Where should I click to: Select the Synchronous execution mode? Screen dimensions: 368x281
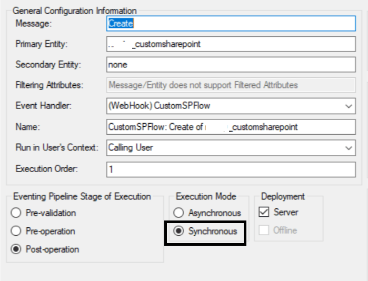[x=179, y=232]
